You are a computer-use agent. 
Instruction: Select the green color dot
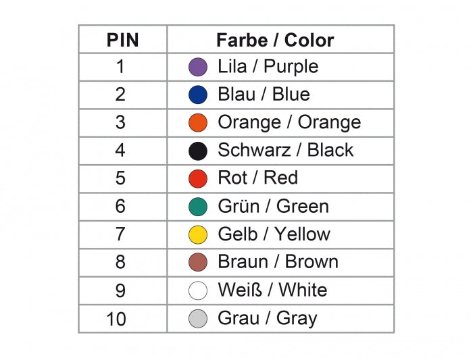click(x=197, y=207)
